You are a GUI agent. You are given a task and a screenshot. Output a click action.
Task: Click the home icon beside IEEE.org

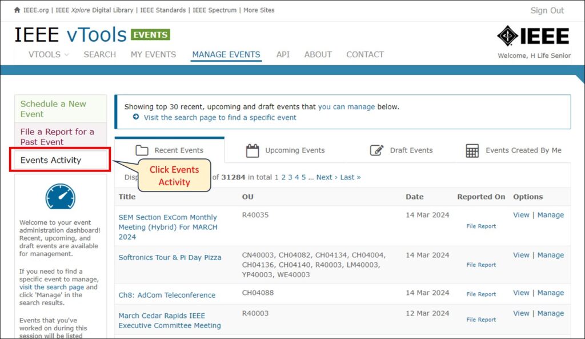pyautogui.click(x=17, y=10)
